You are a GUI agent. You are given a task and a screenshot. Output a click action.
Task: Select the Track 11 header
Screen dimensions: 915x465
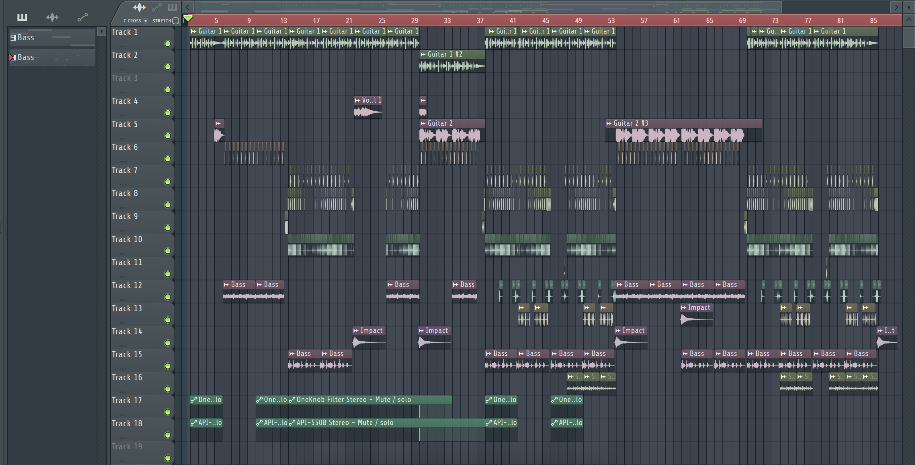(142, 268)
